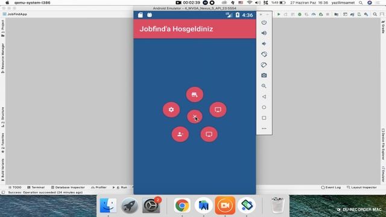This screenshot has height=217, width=386.
Task: Open the Build Variants side tab
Action: 3,170
